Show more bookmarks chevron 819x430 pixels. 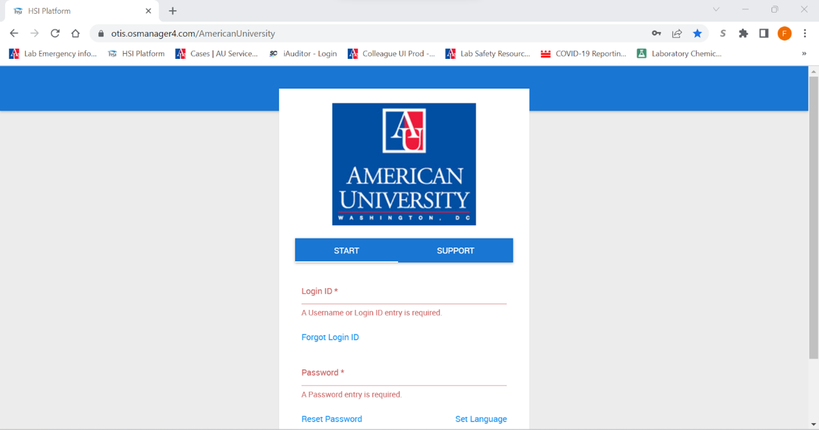(804, 53)
